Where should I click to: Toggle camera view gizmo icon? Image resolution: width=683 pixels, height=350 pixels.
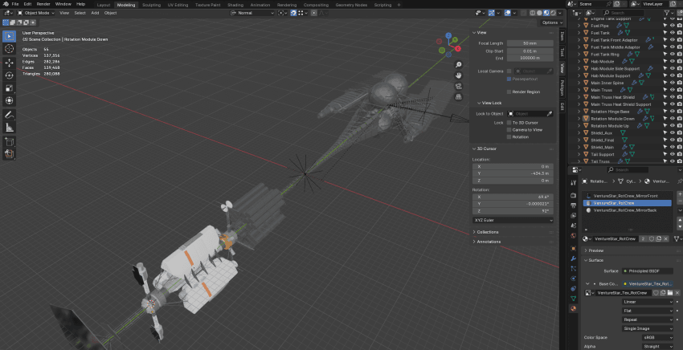(458, 86)
